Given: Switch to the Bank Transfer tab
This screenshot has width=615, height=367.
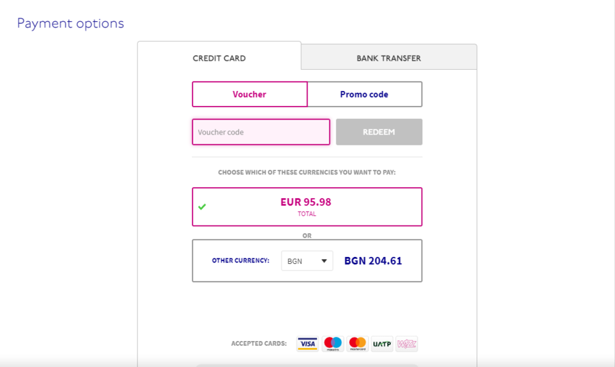Looking at the screenshot, I should click(389, 58).
